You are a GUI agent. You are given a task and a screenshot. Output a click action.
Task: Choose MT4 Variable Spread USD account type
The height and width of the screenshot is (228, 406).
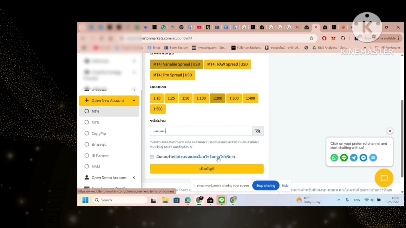point(176,64)
